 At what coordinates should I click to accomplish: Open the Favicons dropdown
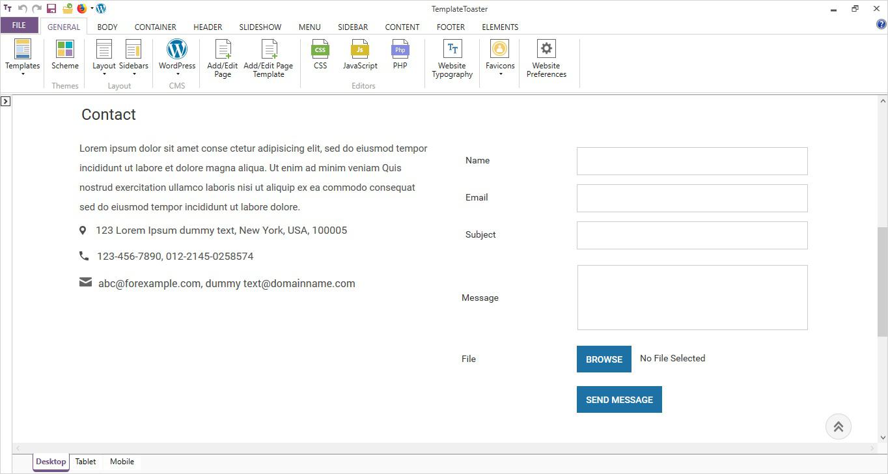coord(500,74)
